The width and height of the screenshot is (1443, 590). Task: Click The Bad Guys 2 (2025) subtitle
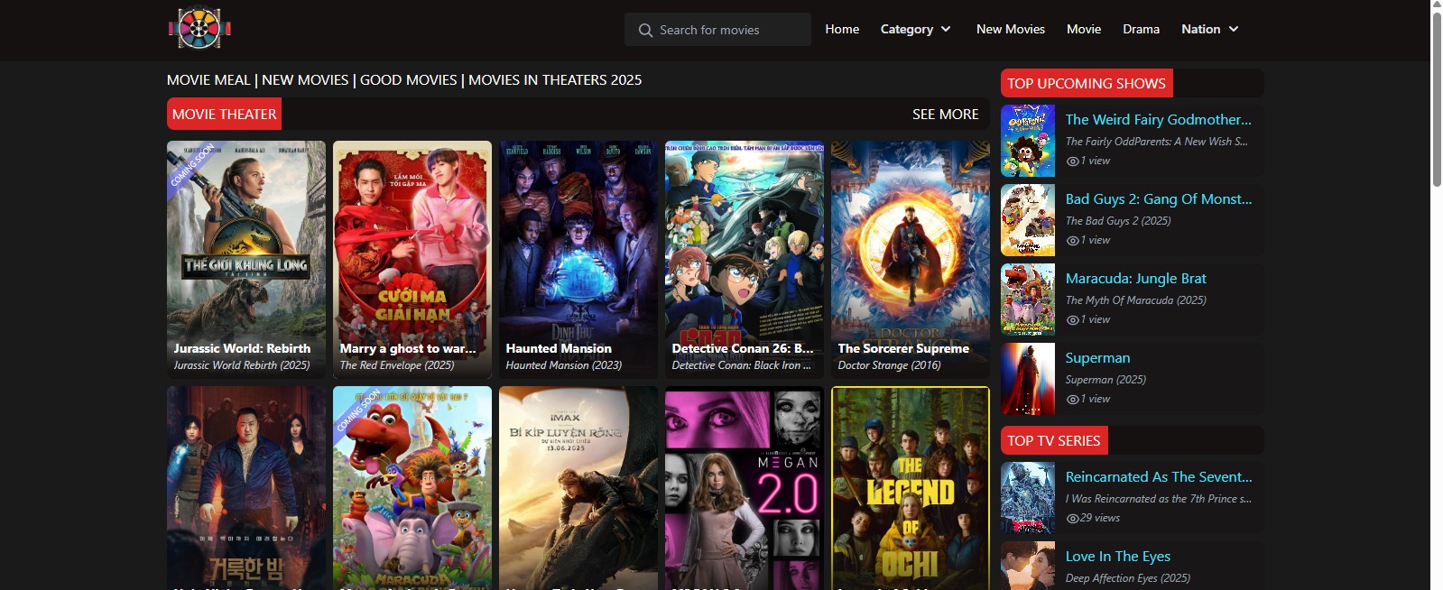pyautogui.click(x=1117, y=221)
